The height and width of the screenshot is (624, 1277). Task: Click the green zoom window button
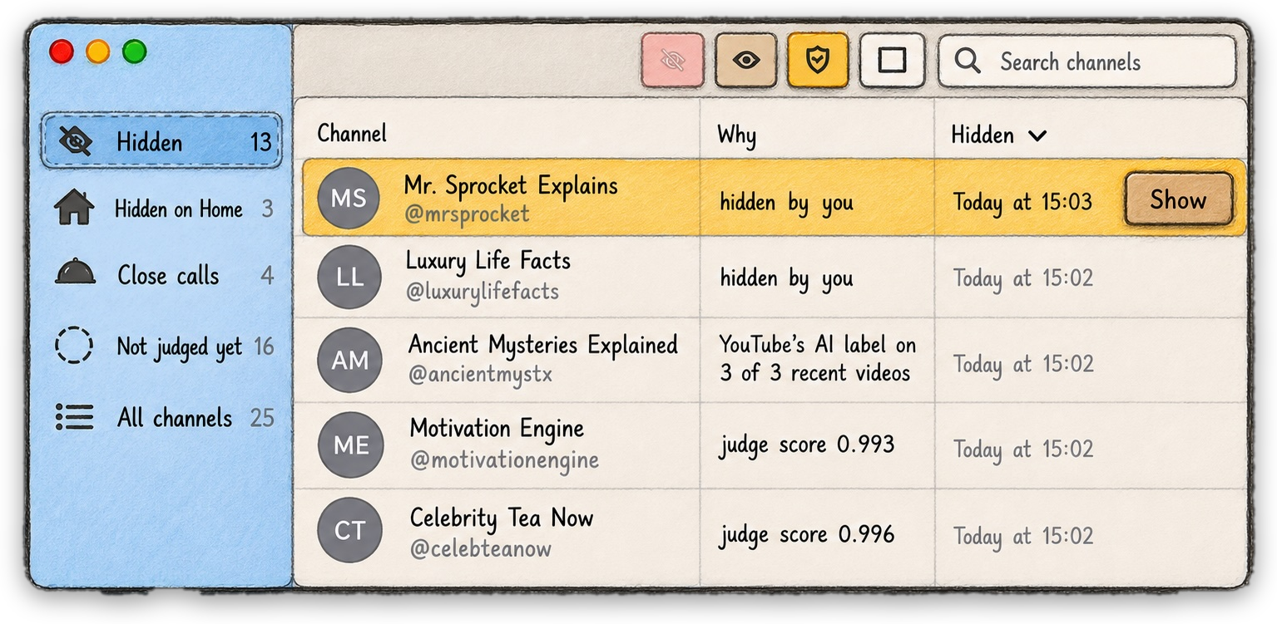[134, 52]
